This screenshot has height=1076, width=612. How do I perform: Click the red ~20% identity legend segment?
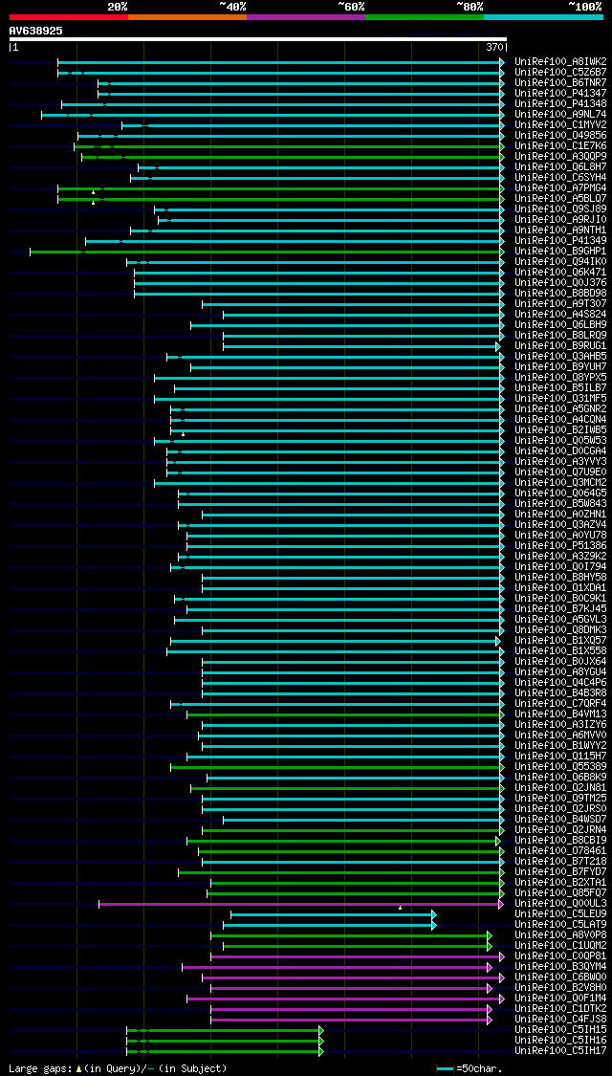coord(69,16)
